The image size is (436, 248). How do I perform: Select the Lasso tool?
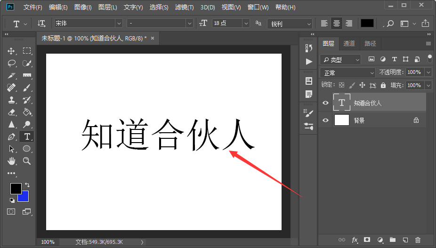[11, 63]
